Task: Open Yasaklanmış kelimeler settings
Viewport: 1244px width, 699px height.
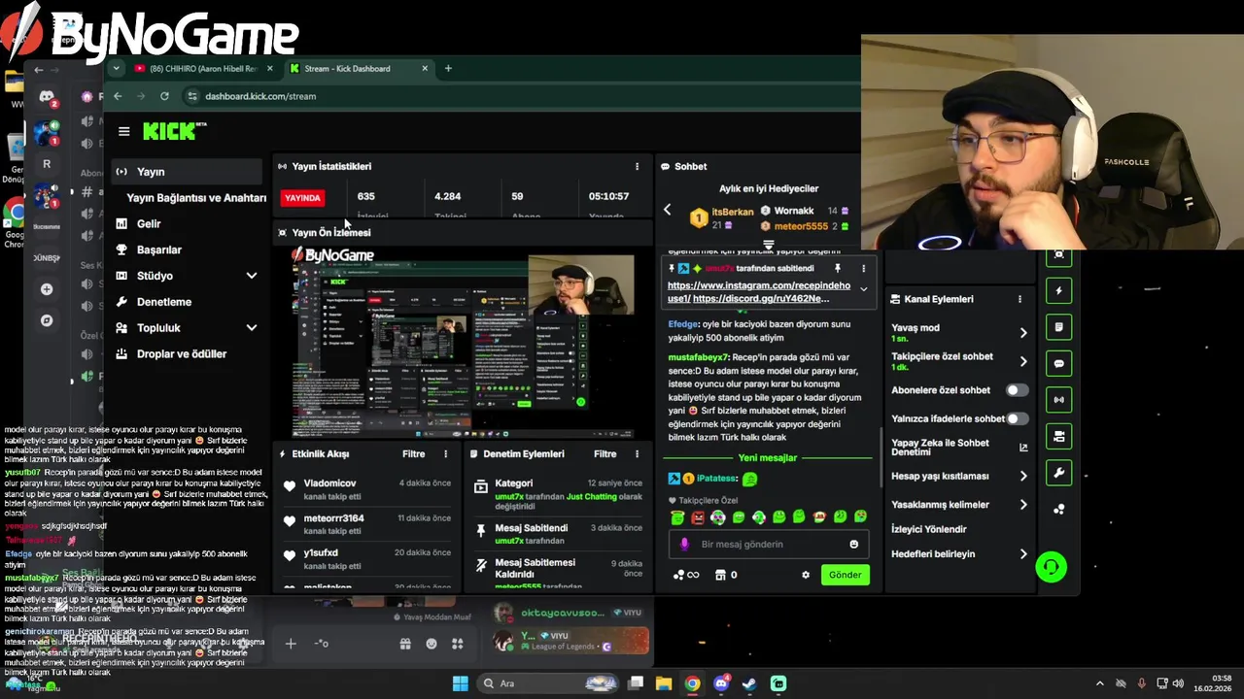Action: pyautogui.click(x=959, y=504)
